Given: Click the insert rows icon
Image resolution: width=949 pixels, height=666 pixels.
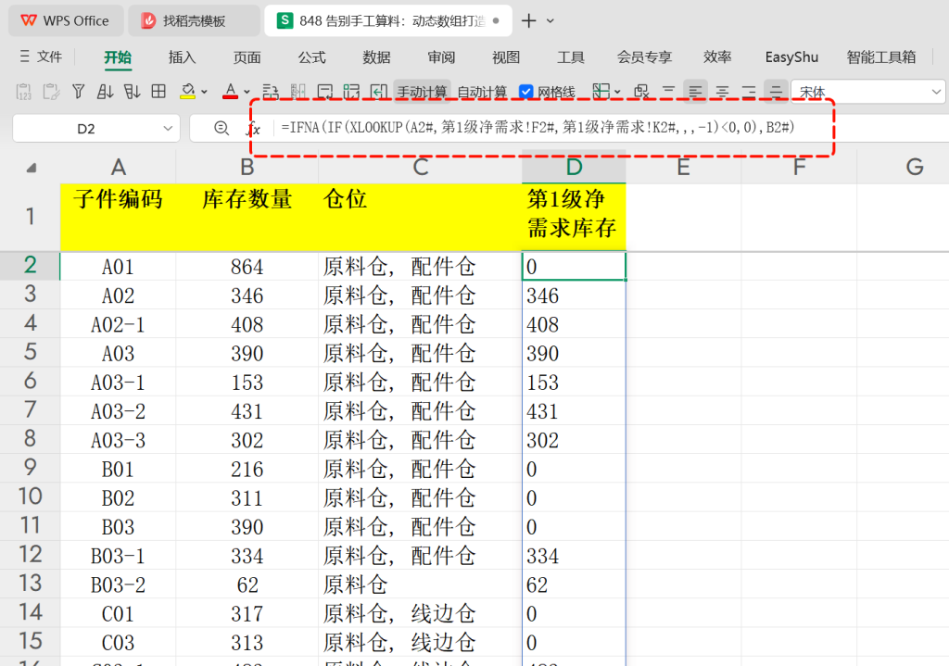Looking at the screenshot, I should point(271,92).
